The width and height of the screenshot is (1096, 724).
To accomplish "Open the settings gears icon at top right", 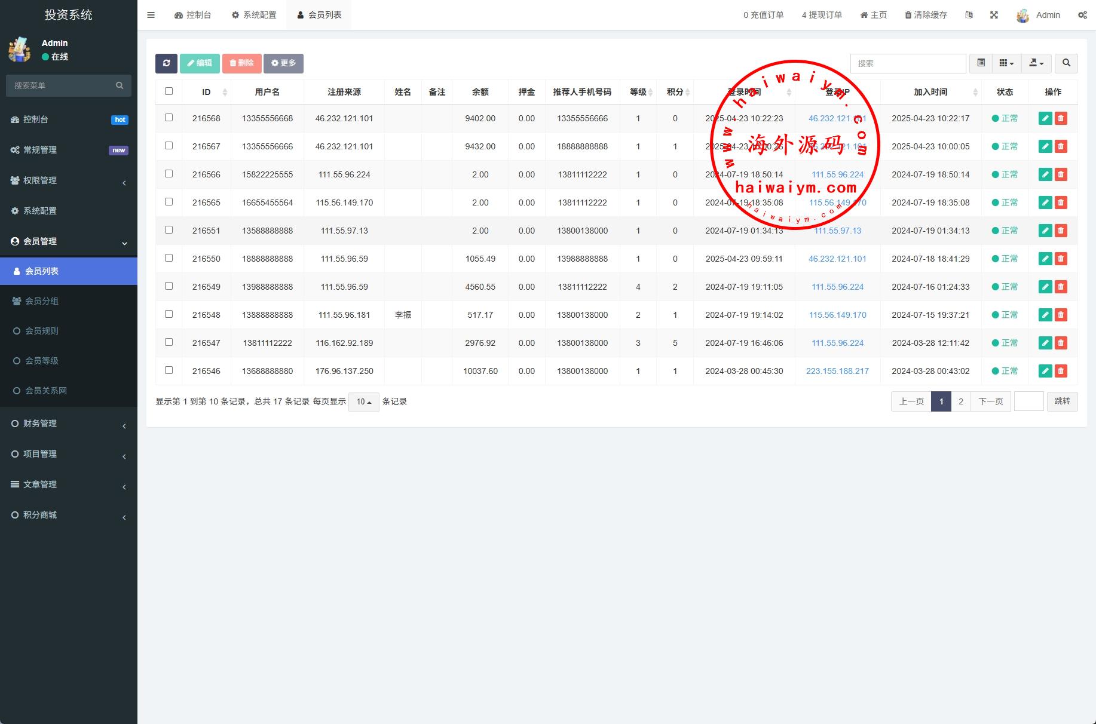I will coord(1082,15).
